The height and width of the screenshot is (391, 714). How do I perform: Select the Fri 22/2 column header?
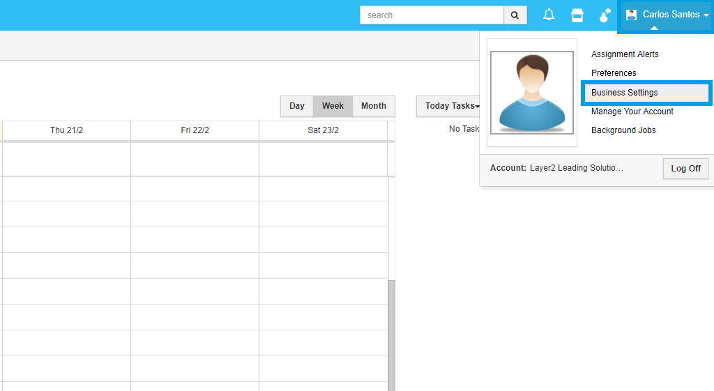195,130
